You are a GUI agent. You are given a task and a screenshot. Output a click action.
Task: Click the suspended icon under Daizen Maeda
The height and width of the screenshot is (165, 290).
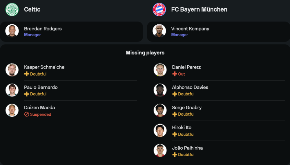click(27, 114)
